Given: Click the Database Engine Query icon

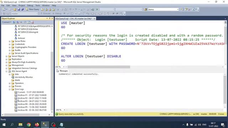Looking at the screenshot, I should coord(42,10).
